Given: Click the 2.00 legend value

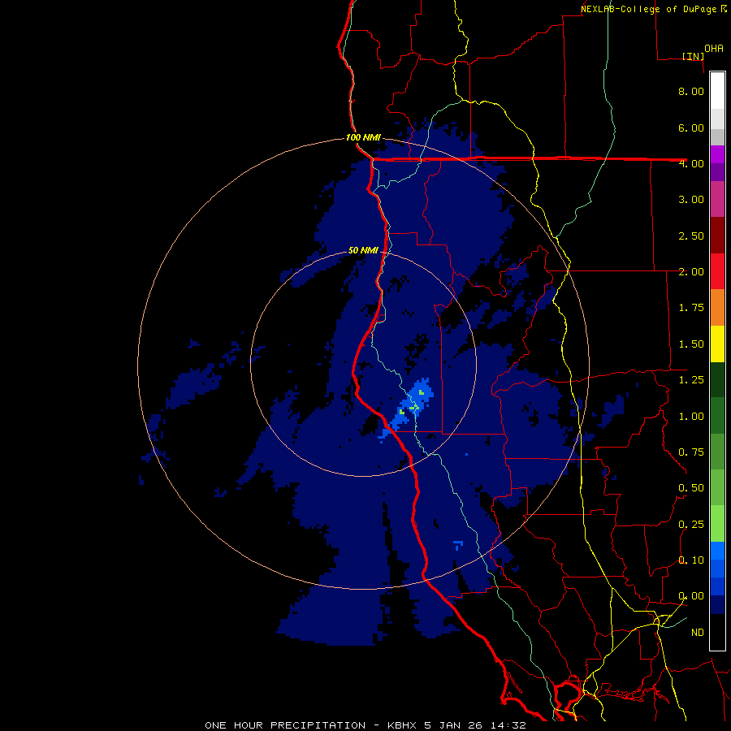Looking at the screenshot, I should (691, 272).
